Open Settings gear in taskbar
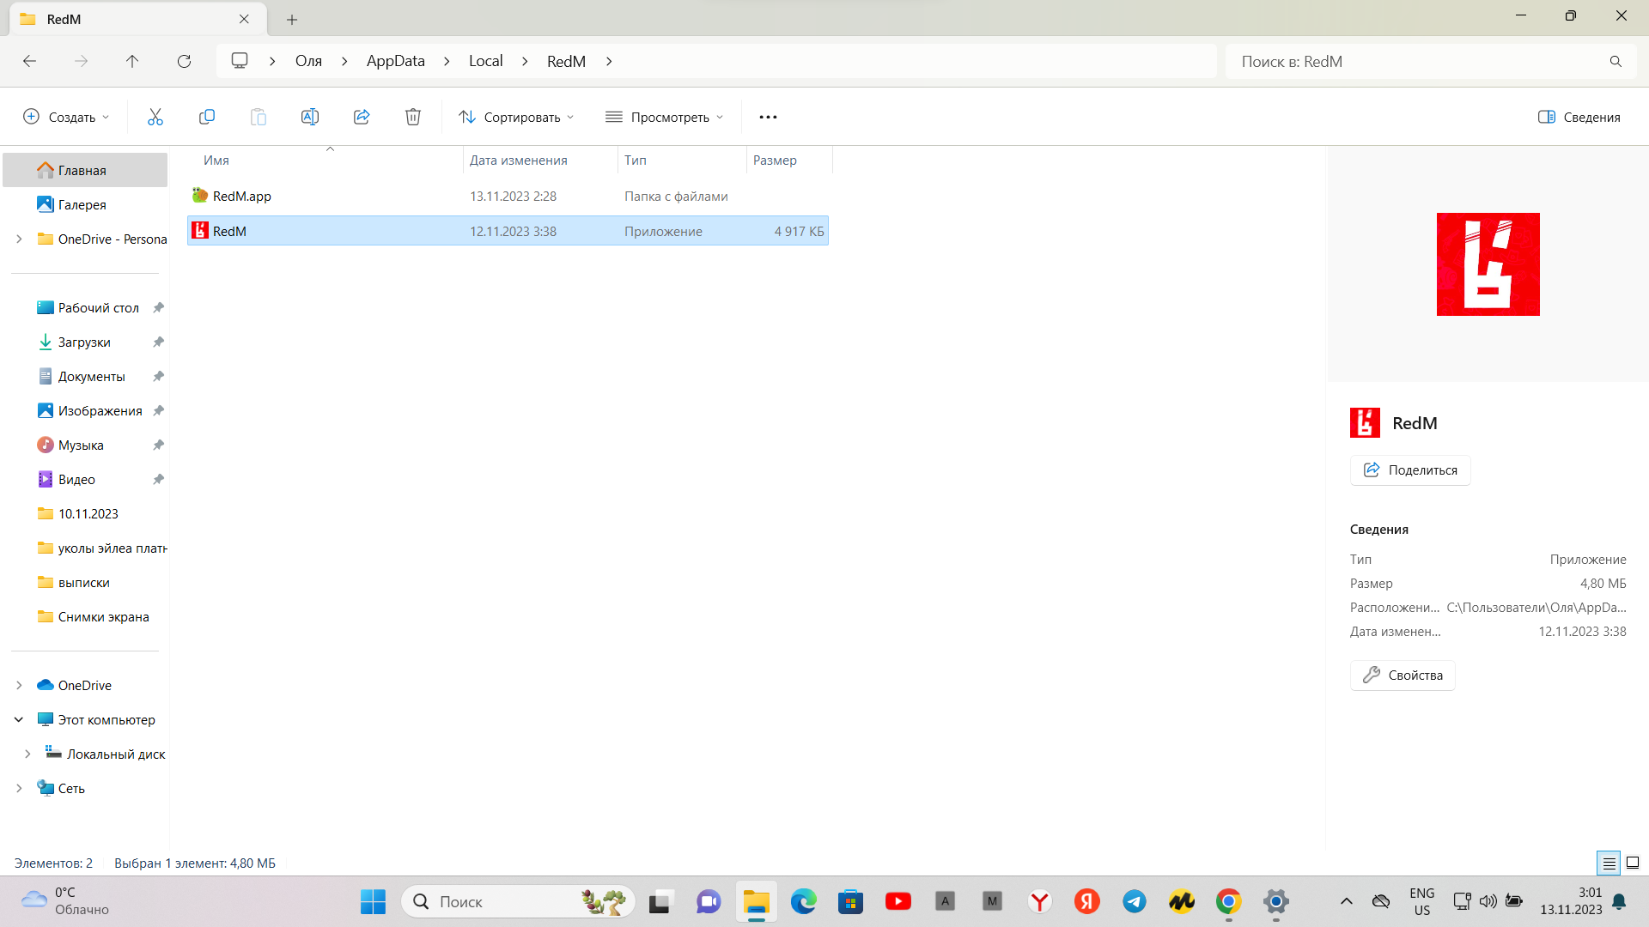Viewport: 1649px width, 927px height. pos(1276,901)
